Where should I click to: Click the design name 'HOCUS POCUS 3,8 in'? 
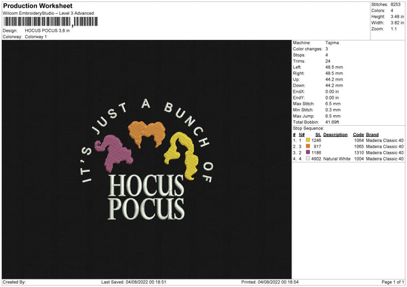pos(47,30)
